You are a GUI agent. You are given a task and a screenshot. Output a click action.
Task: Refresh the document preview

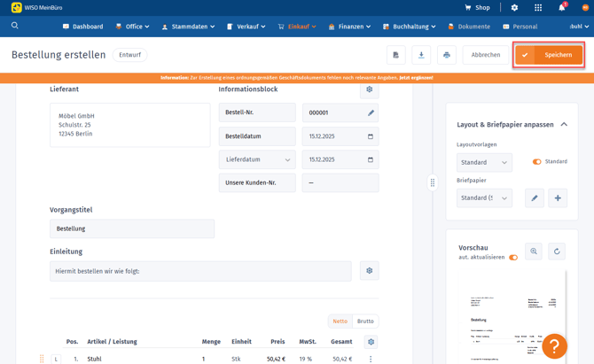click(557, 252)
